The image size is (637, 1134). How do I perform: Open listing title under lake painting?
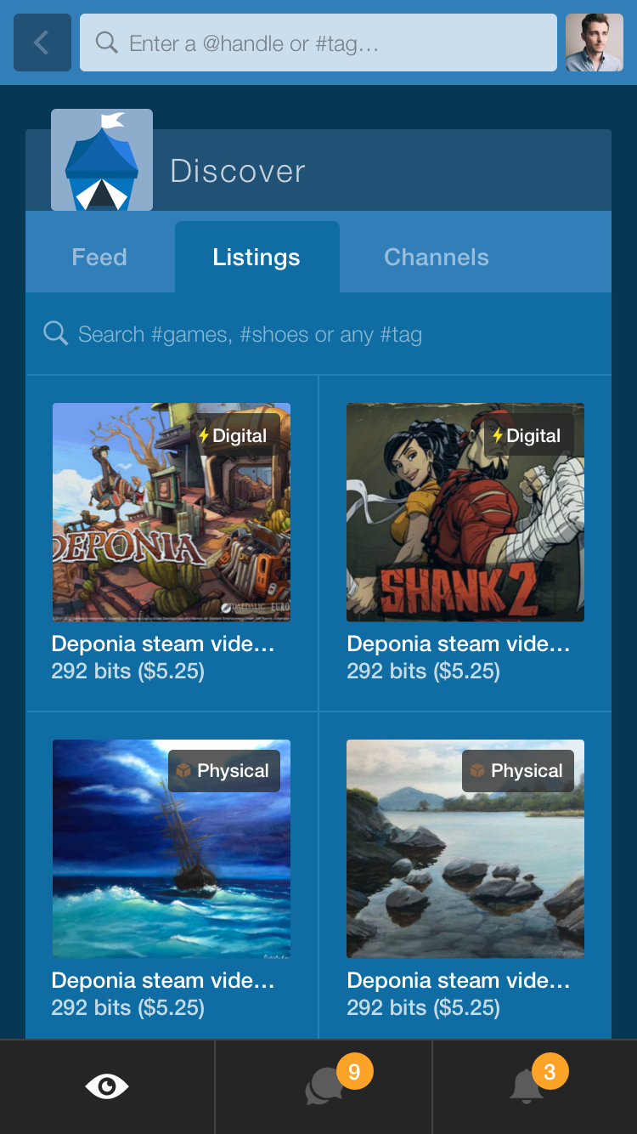[x=459, y=981]
